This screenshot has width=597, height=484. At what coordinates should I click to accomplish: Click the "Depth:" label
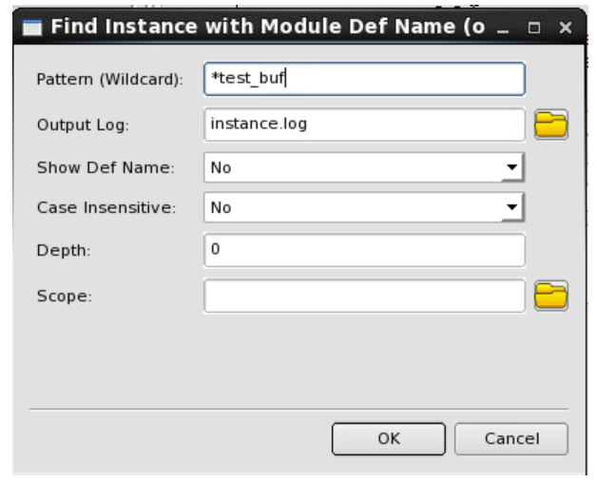tap(64, 251)
